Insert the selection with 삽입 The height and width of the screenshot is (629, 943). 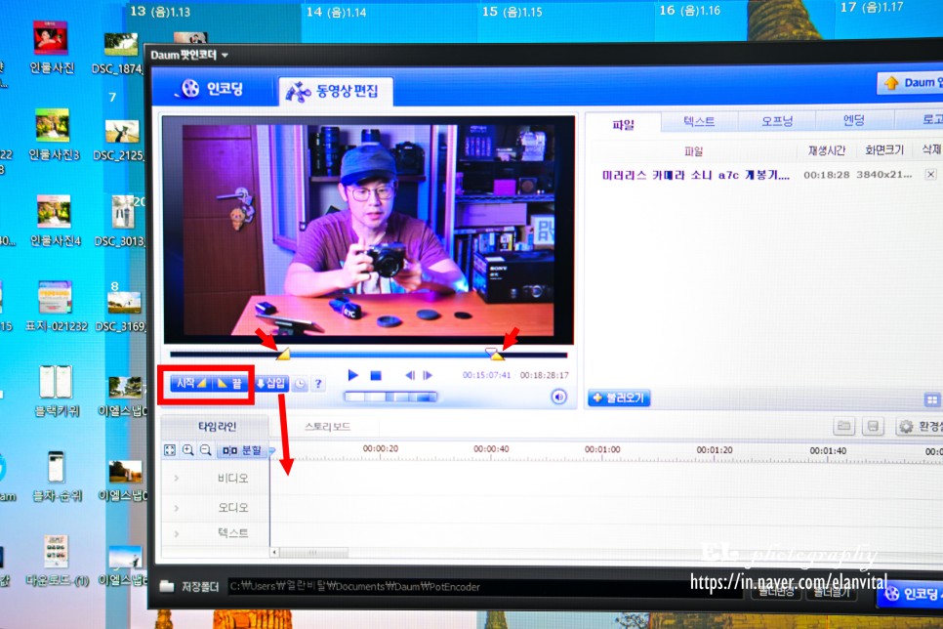[x=271, y=384]
